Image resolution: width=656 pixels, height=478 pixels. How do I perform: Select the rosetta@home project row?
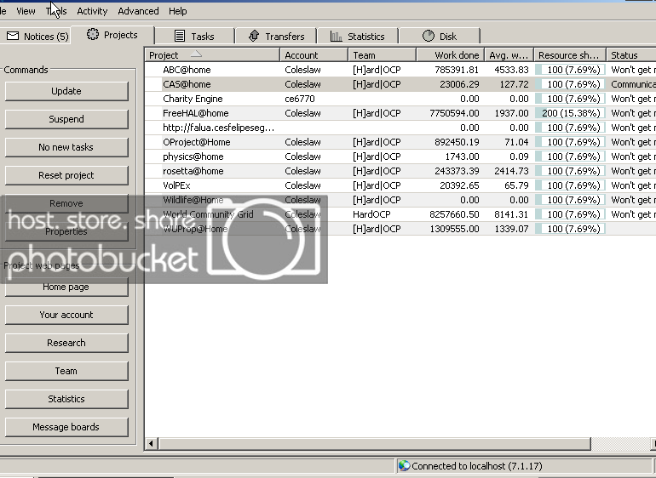click(193, 171)
